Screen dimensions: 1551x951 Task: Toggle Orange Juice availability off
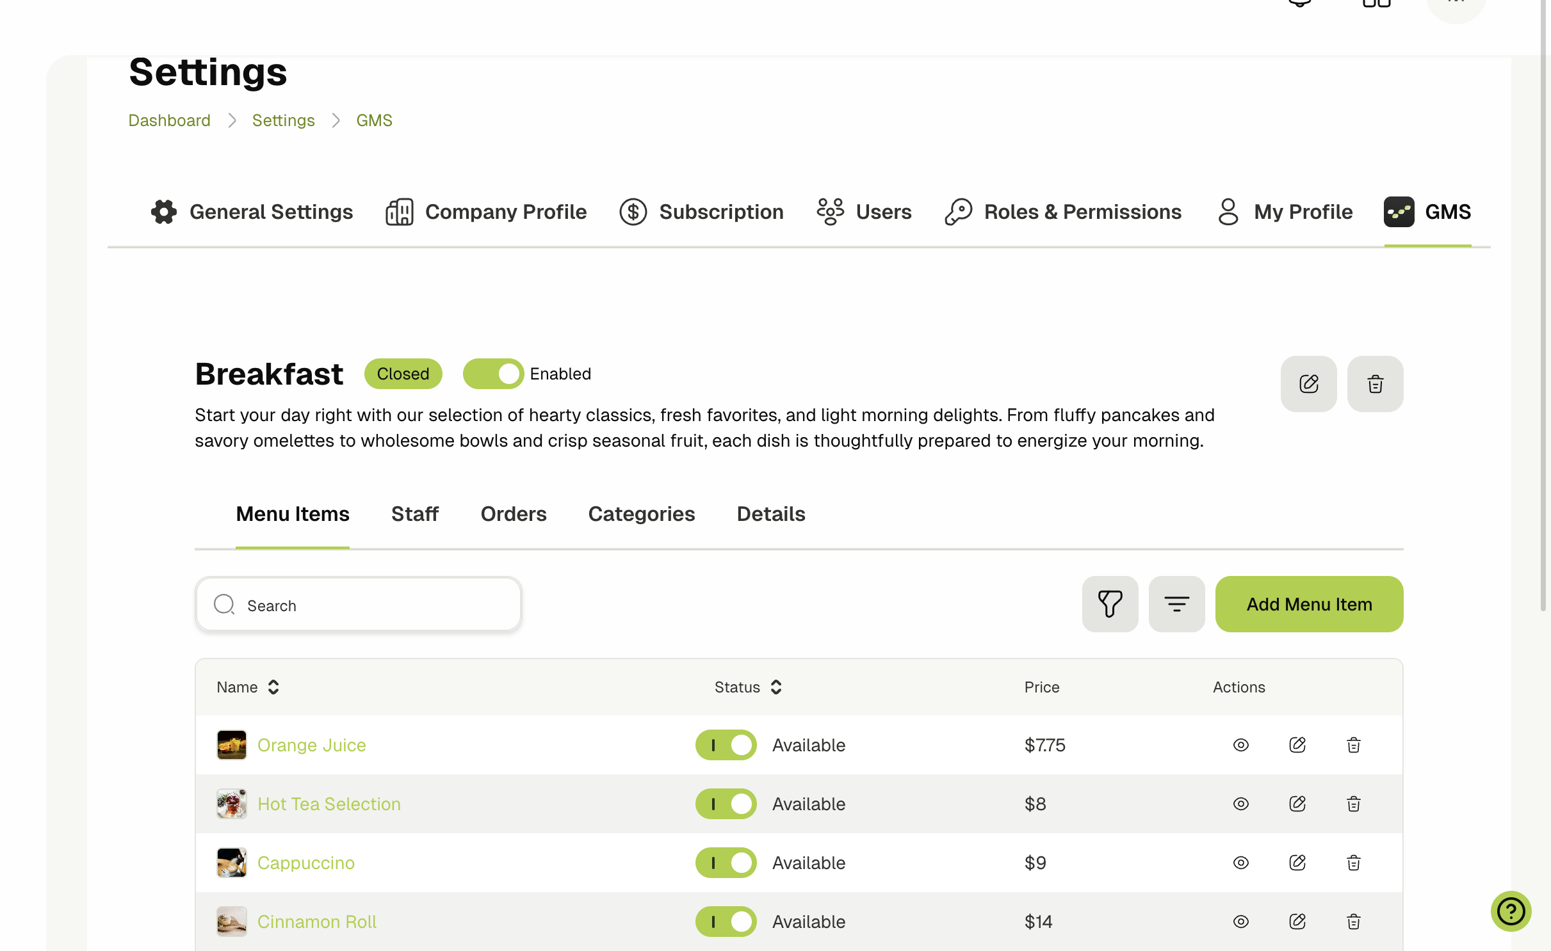[x=726, y=745]
